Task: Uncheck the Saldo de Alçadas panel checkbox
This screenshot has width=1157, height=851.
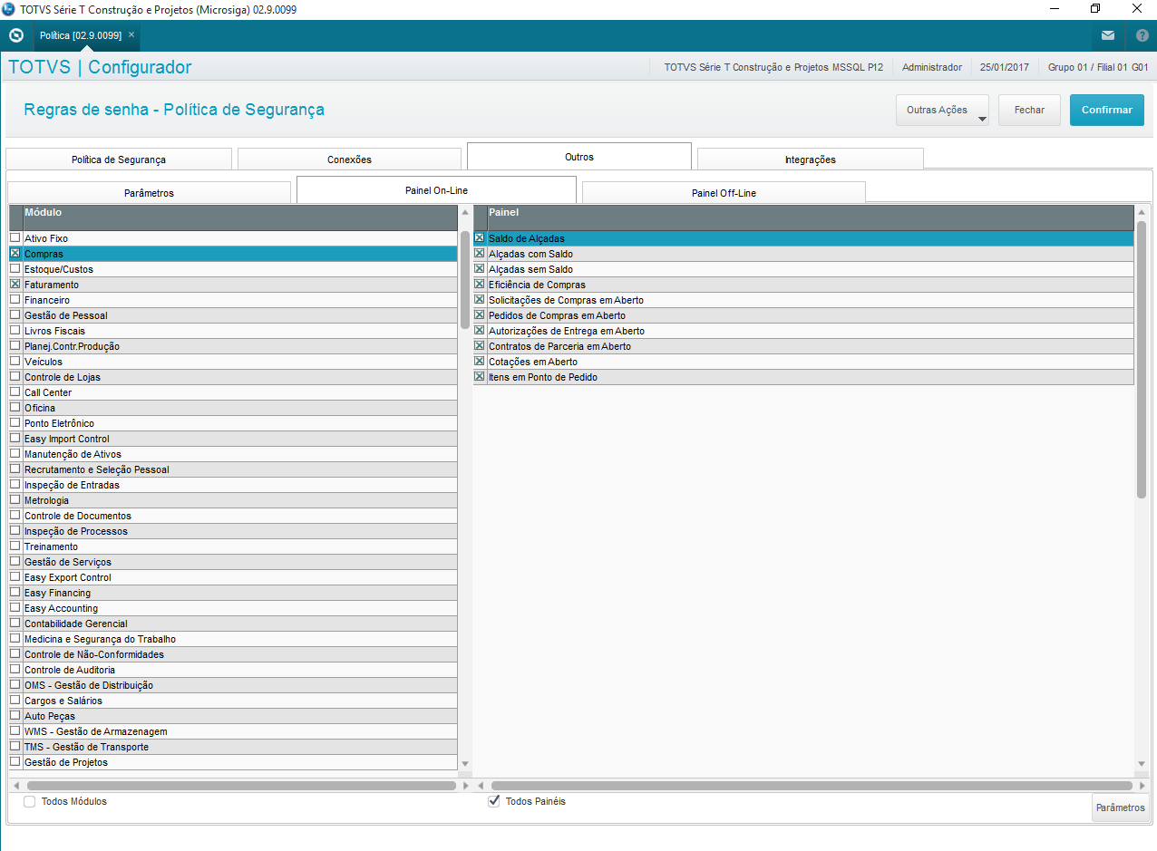Action: pos(480,237)
